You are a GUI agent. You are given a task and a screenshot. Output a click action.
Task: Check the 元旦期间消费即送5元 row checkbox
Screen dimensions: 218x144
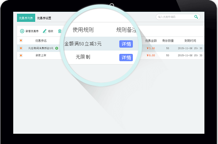tap(21, 48)
